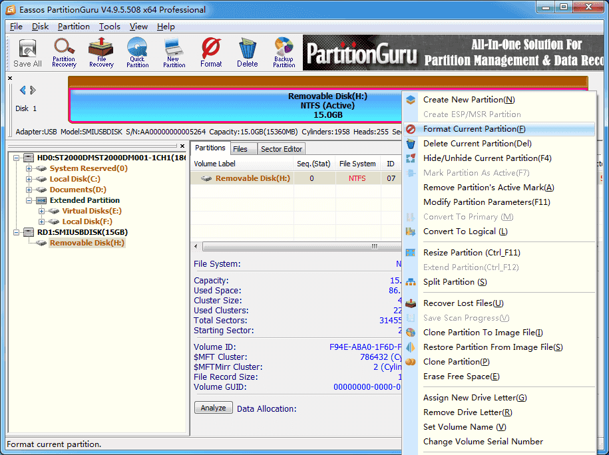Start Quick Partition from the toolbar
The image size is (609, 455).
[x=138, y=53]
